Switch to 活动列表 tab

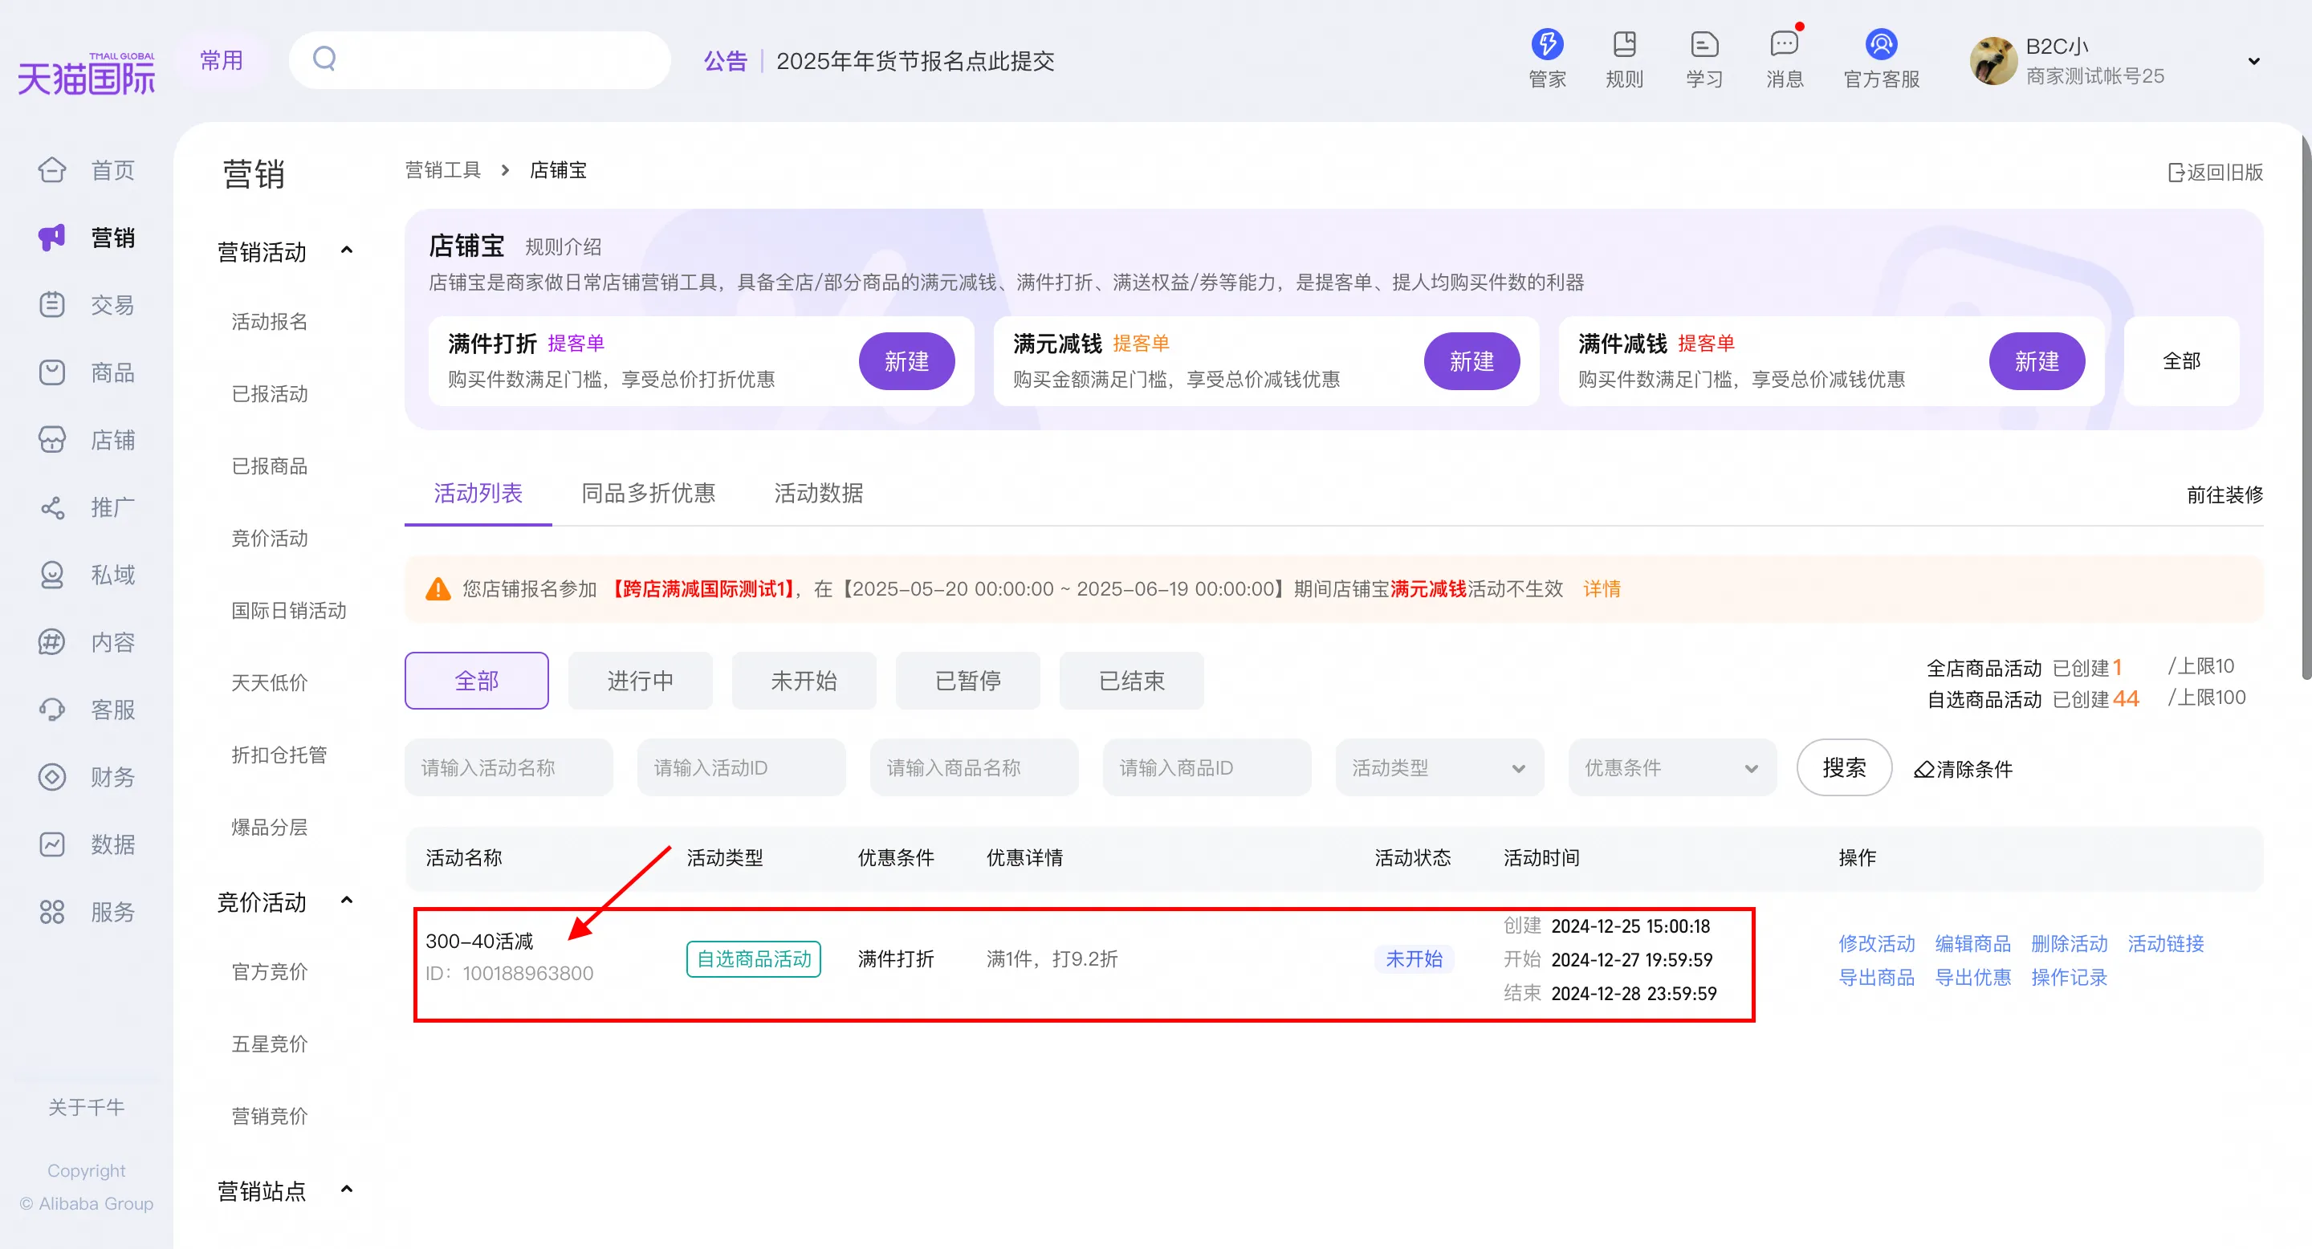point(478,493)
